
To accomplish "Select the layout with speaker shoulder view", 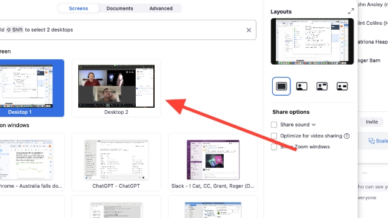I will tap(342, 86).
